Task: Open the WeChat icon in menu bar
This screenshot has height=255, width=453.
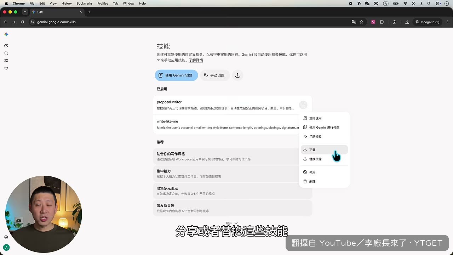Action: click(367, 4)
